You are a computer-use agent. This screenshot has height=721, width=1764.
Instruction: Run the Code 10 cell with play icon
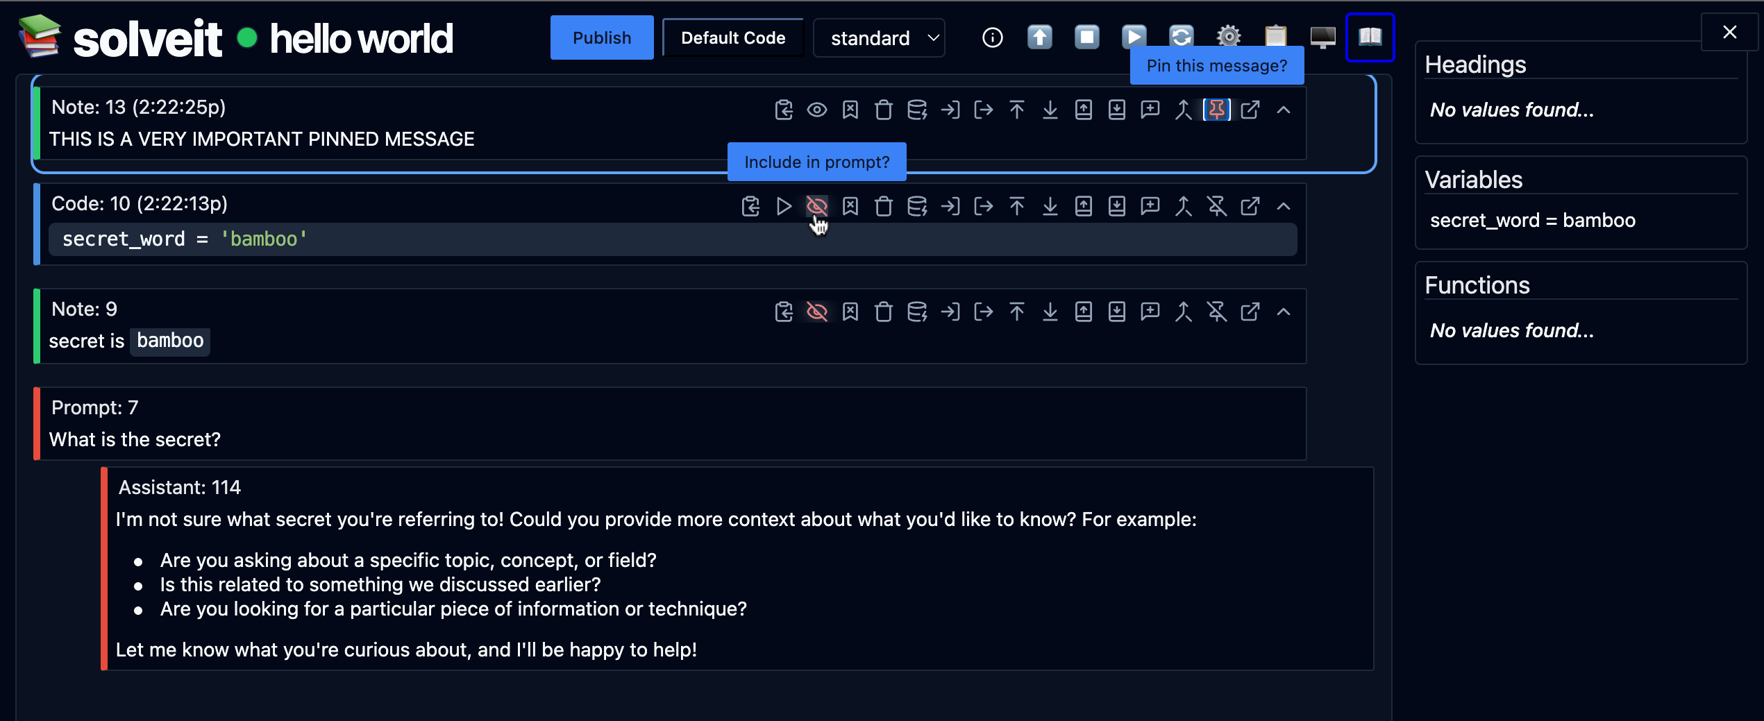click(x=783, y=206)
